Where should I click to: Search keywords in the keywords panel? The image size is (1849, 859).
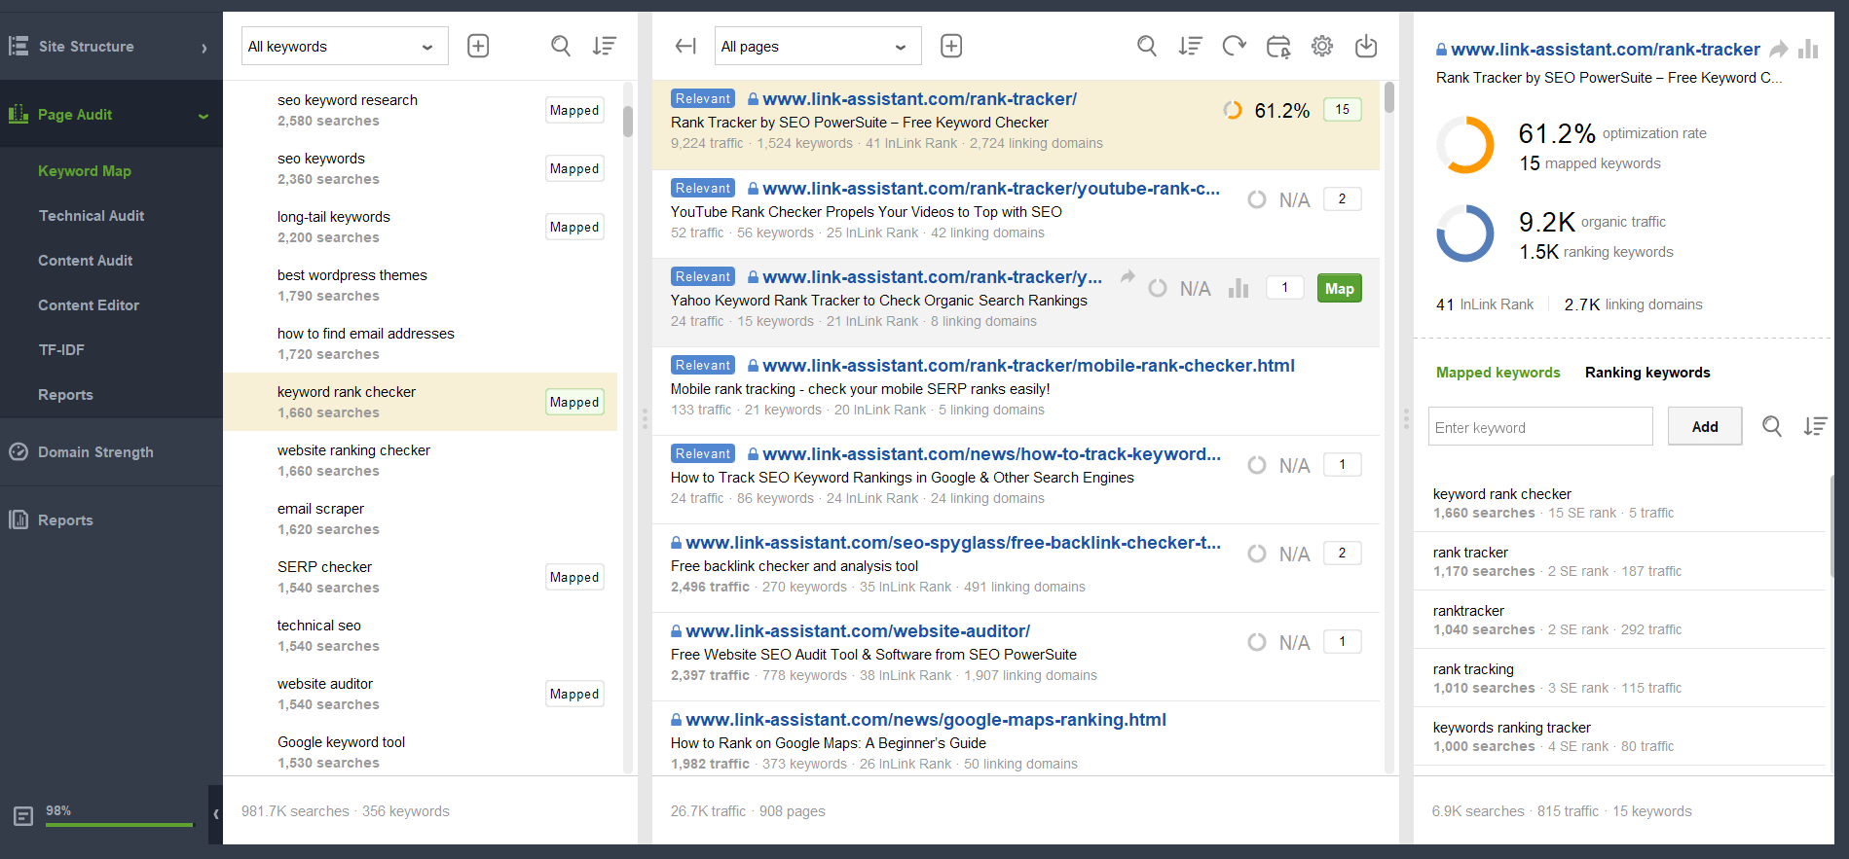[x=561, y=46]
